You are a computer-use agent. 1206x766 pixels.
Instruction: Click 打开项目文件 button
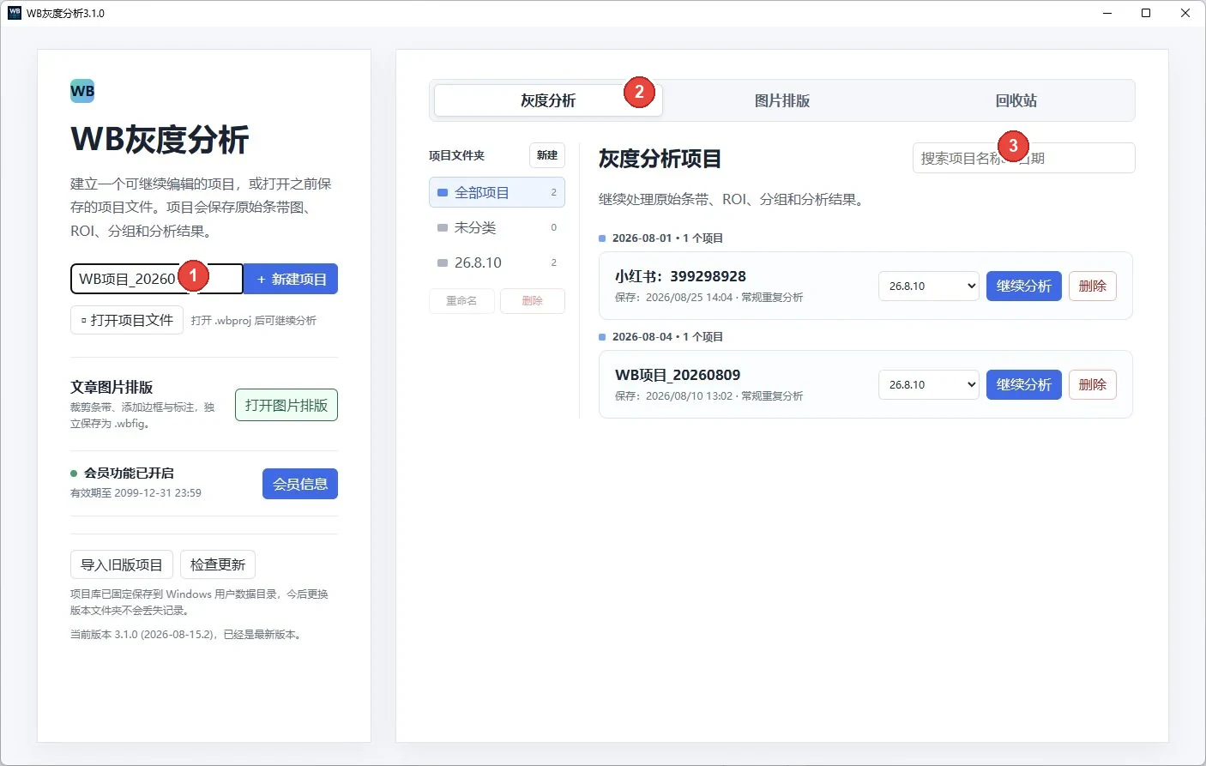pos(127,320)
